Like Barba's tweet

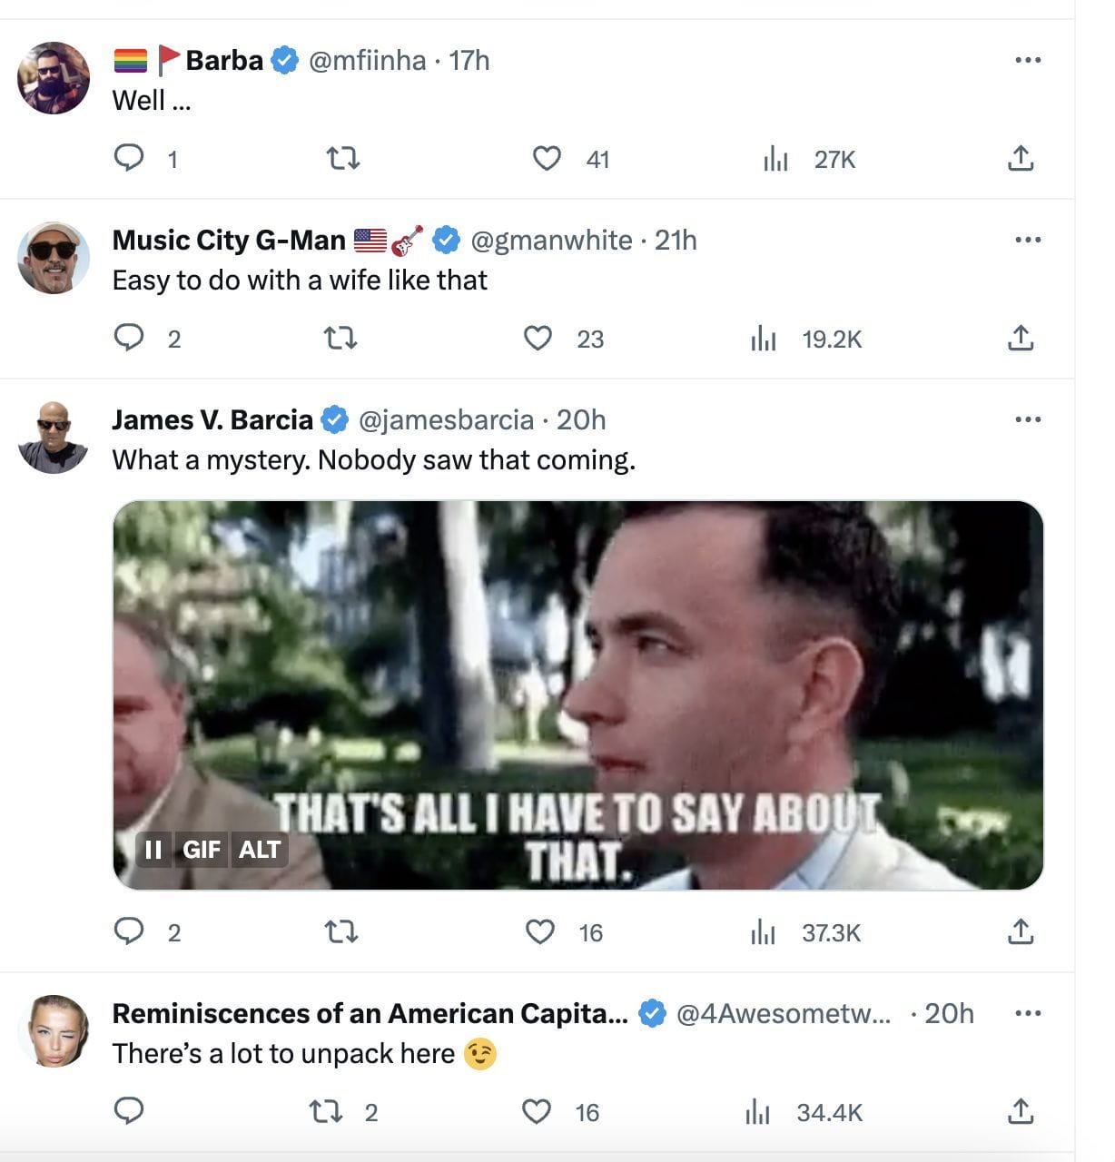tap(546, 159)
